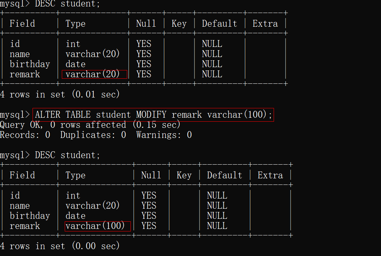Select the Field header in the first table
The image size is (381, 256).
click(x=22, y=24)
